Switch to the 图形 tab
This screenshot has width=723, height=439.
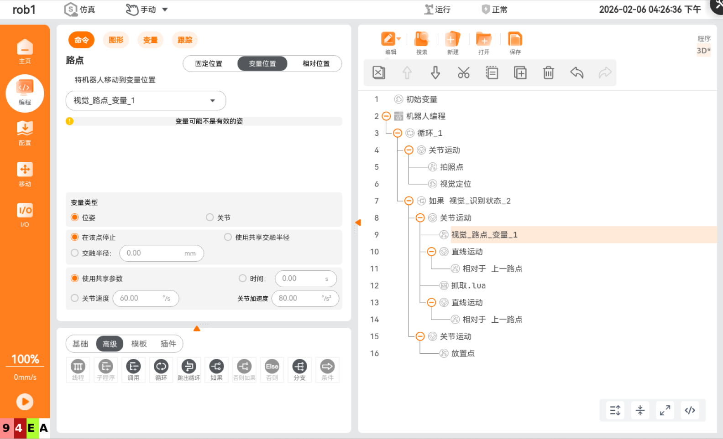(x=116, y=40)
